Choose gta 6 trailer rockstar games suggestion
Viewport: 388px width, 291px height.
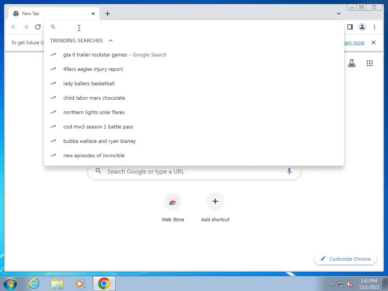[x=194, y=55]
